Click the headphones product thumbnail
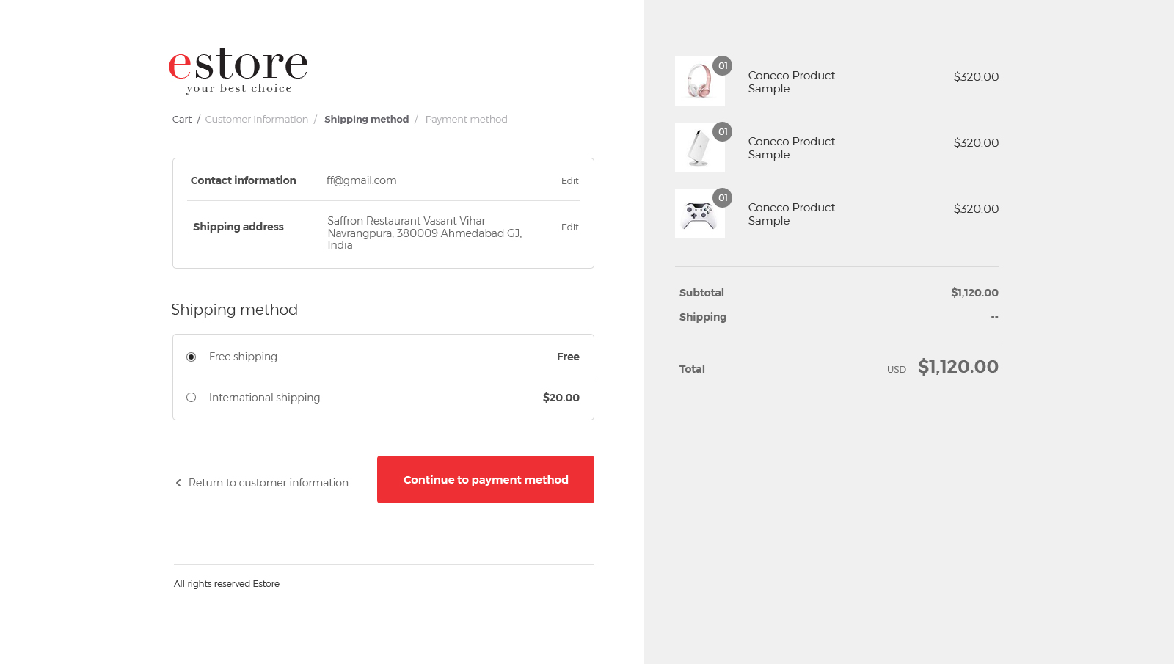 (x=699, y=82)
